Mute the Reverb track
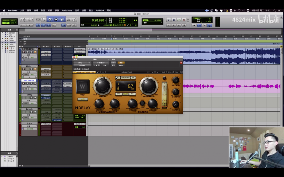The image size is (284, 177). pyautogui.click(x=35, y=112)
